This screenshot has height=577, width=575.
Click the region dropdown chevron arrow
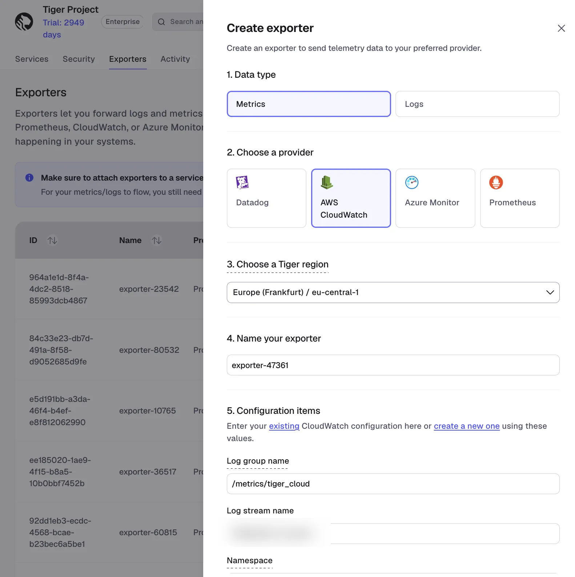(550, 292)
